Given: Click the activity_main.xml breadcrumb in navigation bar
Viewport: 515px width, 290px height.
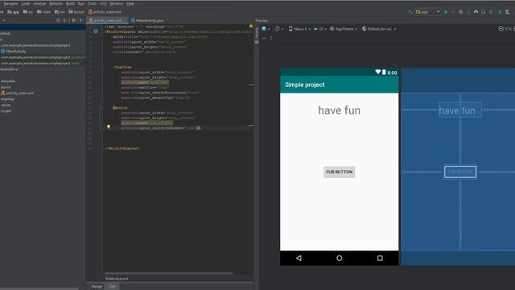Looking at the screenshot, I should point(105,12).
